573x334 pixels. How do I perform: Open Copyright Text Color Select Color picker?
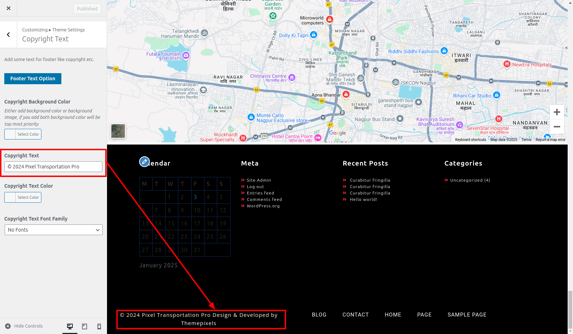(x=23, y=197)
